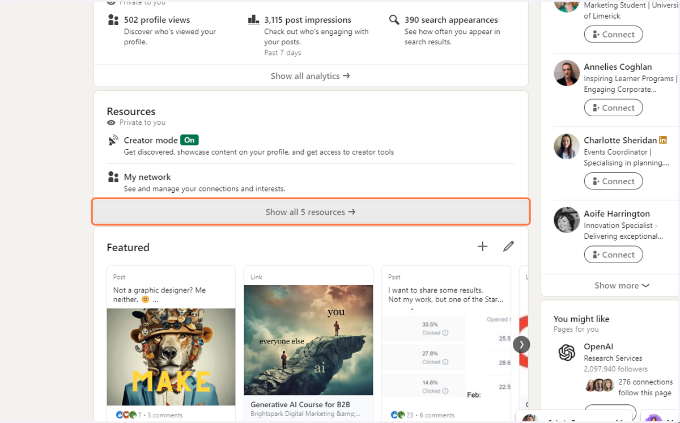
Task: Click the Creator mode On badge
Action: coord(189,140)
